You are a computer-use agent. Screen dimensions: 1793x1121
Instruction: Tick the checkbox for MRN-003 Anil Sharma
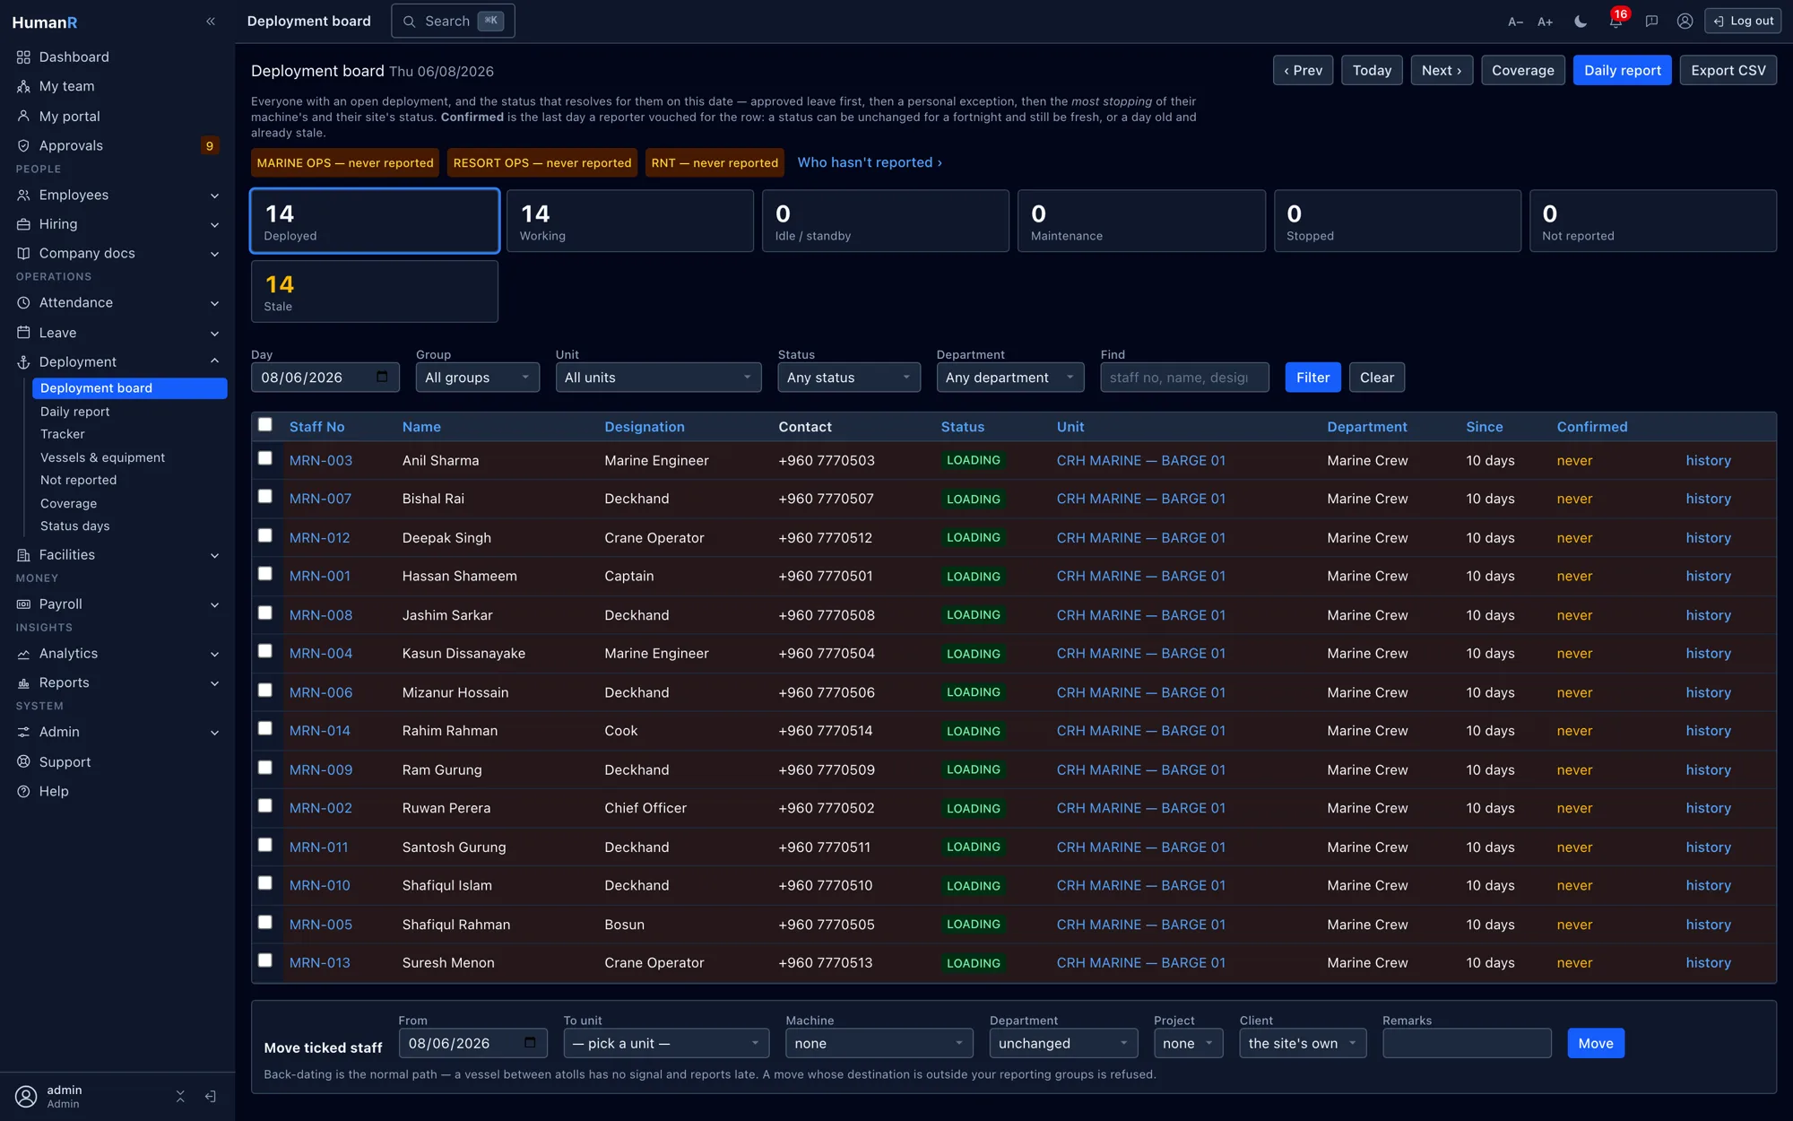click(x=265, y=458)
